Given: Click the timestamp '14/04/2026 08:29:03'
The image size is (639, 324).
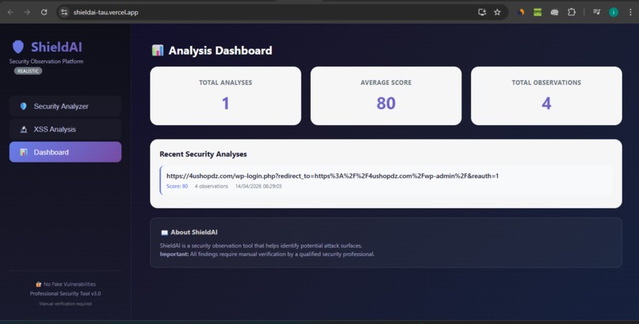Looking at the screenshot, I should click(258, 186).
